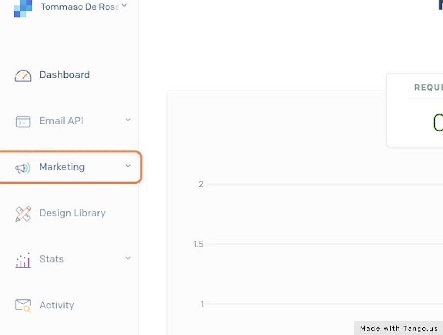Select the Email API menu label
The width and height of the screenshot is (443, 335).
[x=61, y=121]
